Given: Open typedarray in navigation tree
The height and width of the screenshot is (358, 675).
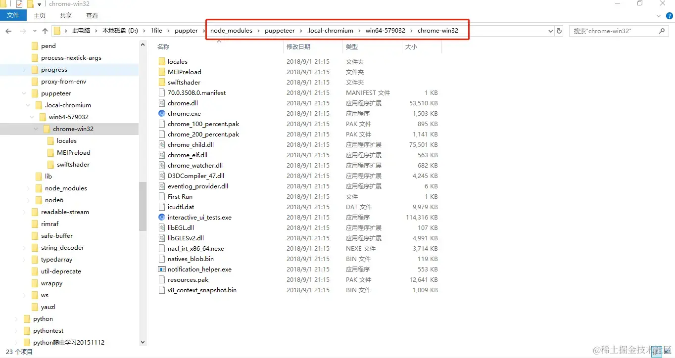Looking at the screenshot, I should (x=56, y=260).
